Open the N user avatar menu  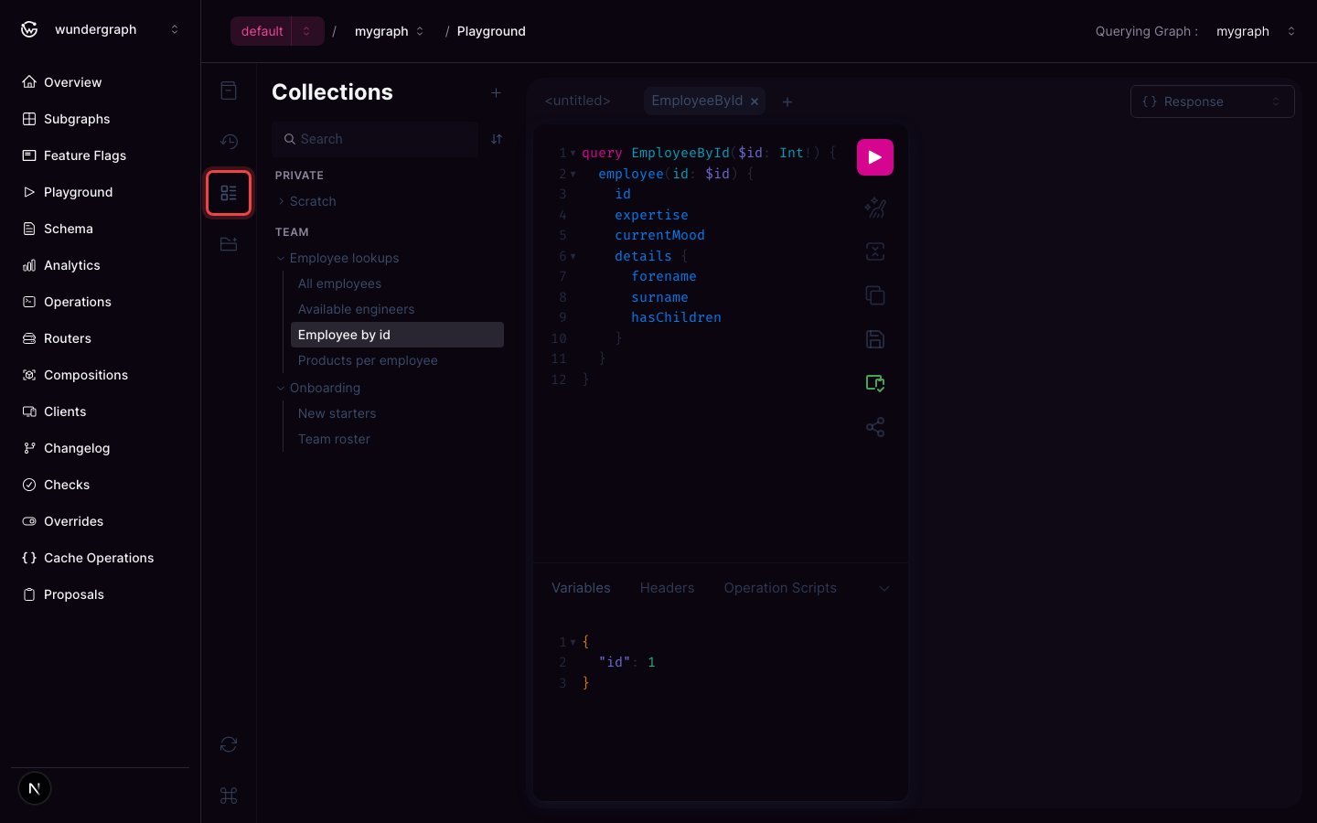35,788
